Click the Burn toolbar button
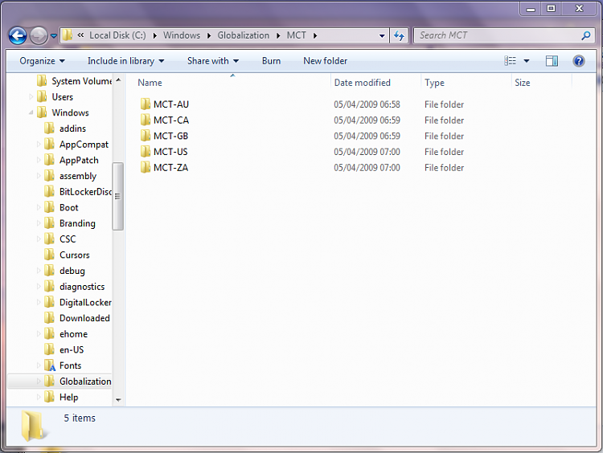 [x=271, y=61]
